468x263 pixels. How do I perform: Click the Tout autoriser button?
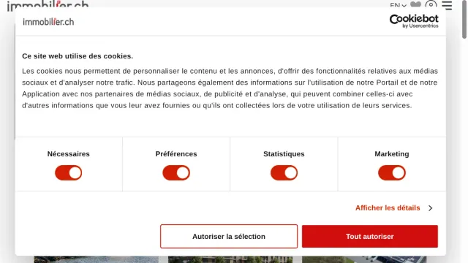click(370, 236)
